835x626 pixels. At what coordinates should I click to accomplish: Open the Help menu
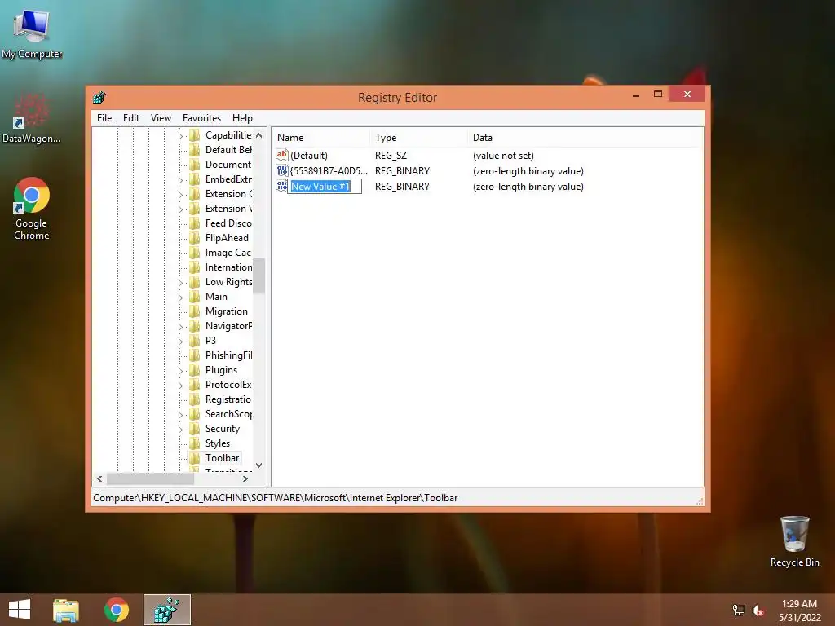[x=242, y=118]
